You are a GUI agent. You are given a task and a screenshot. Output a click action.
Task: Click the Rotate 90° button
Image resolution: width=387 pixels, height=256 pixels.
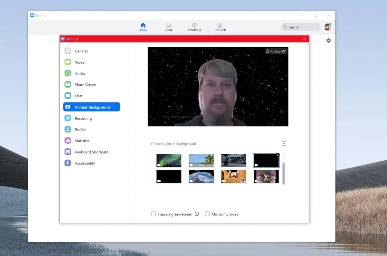click(x=276, y=51)
